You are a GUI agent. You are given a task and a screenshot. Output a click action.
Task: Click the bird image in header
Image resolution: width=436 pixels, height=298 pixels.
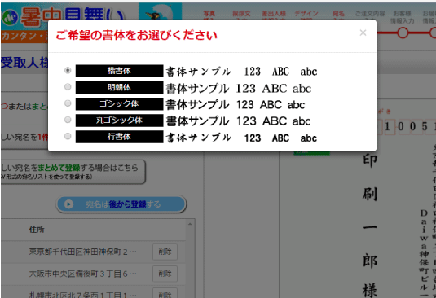click(161, 11)
